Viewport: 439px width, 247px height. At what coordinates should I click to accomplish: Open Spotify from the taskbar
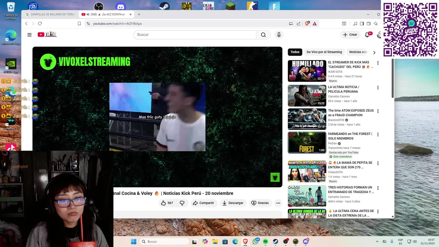pos(265,242)
